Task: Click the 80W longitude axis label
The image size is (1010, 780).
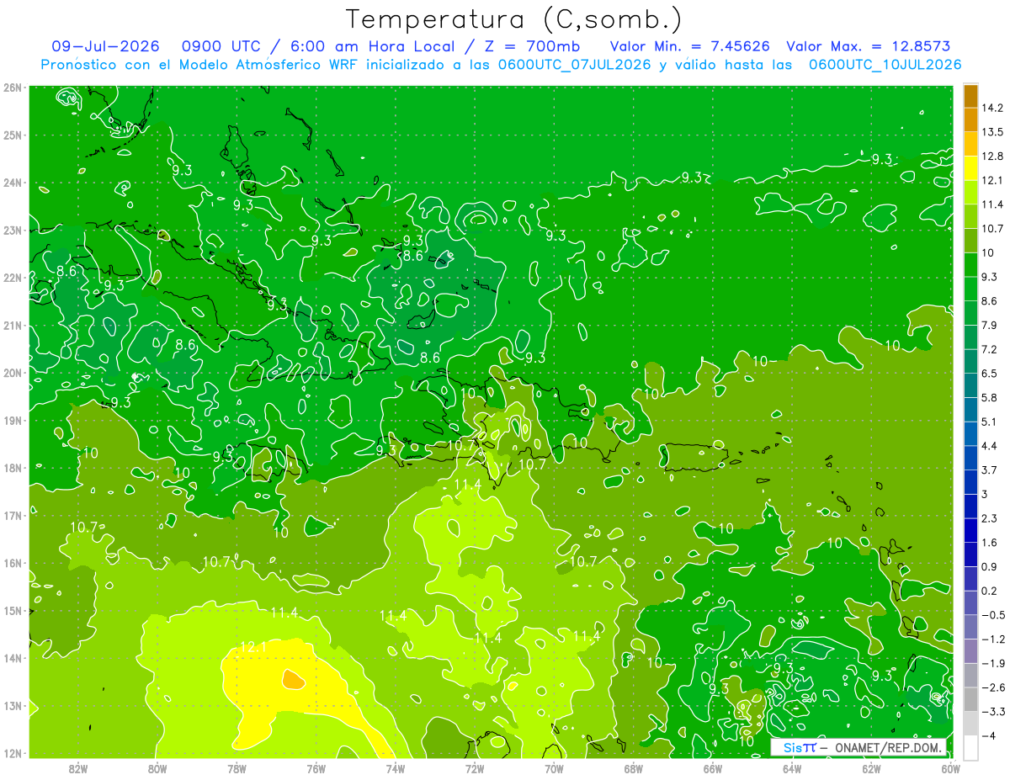Action: [x=157, y=768]
